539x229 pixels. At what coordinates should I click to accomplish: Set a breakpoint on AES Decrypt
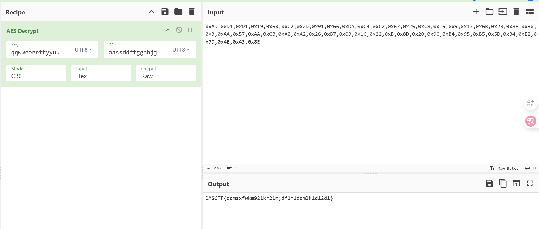[x=190, y=30]
